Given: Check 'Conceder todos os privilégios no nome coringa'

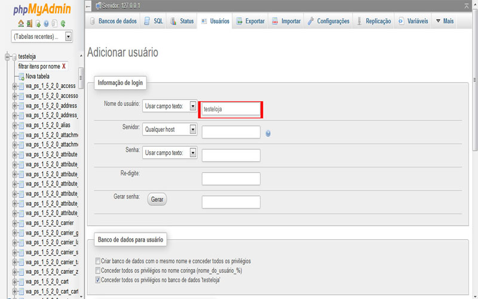Looking at the screenshot, I should (97, 271).
